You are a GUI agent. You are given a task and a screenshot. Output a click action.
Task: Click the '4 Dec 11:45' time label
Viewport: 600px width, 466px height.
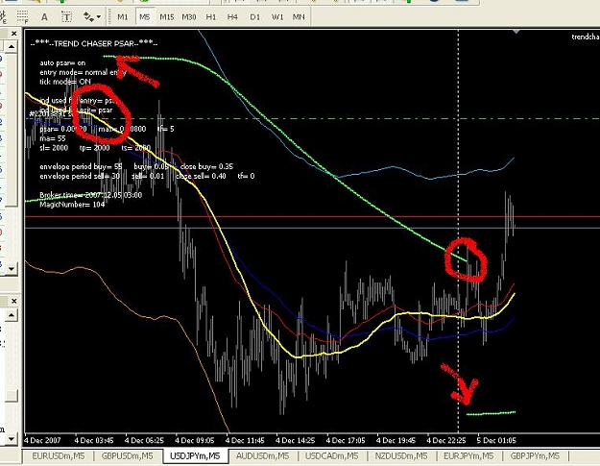(x=245, y=440)
